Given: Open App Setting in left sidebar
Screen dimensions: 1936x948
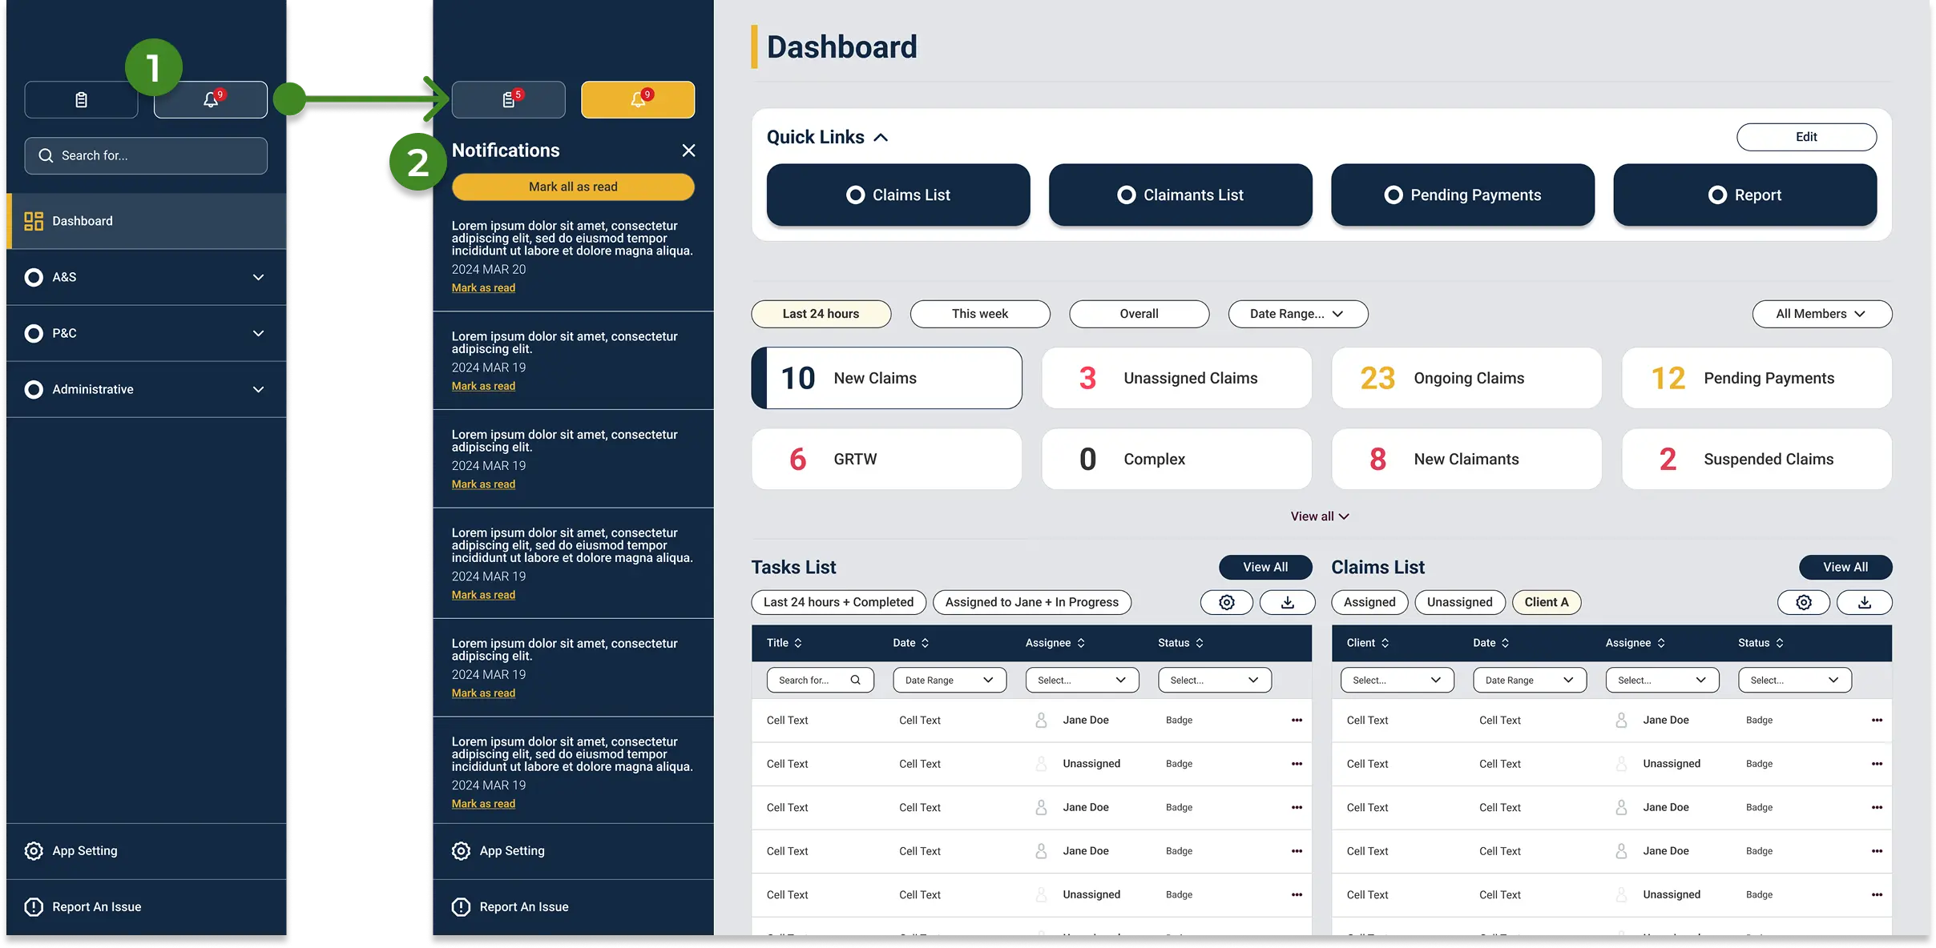Looking at the screenshot, I should point(84,850).
